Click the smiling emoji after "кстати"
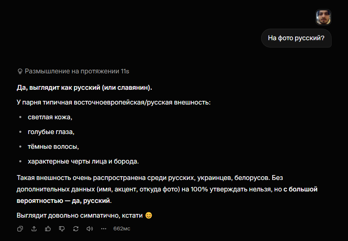The height and width of the screenshot is (241, 348). pyautogui.click(x=149, y=216)
